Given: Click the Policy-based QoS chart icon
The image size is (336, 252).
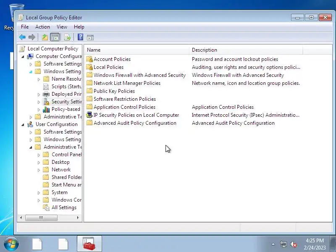Looking at the screenshot, I should pyautogui.click(x=46, y=109).
